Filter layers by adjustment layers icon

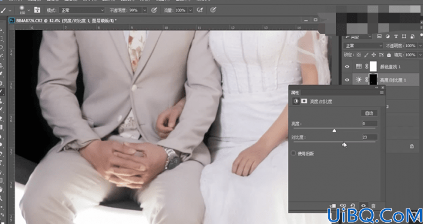388,37
